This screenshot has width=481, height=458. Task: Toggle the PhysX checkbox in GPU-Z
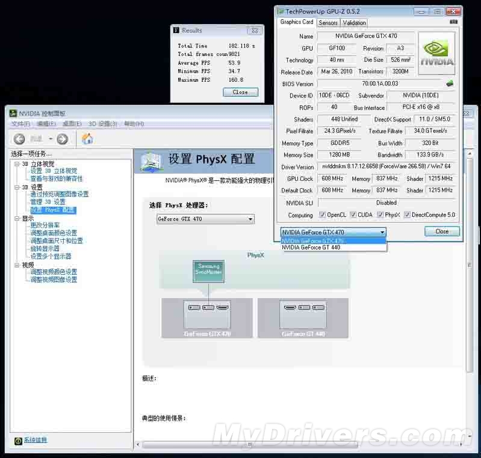pos(380,215)
